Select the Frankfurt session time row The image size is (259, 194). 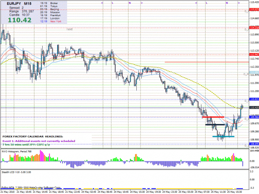[x=51, y=15]
